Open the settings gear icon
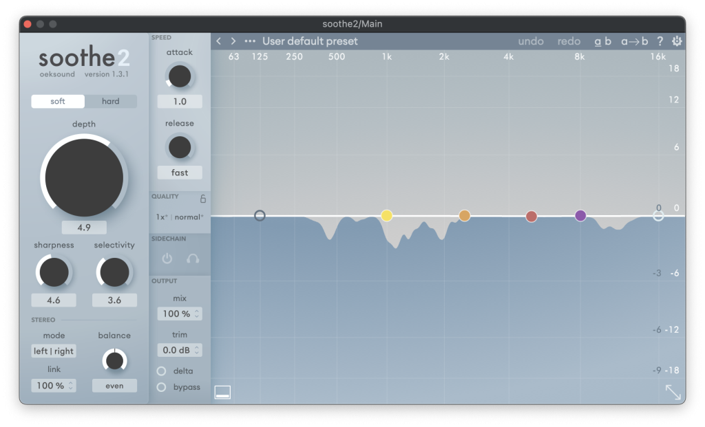The image size is (705, 427). (x=677, y=41)
